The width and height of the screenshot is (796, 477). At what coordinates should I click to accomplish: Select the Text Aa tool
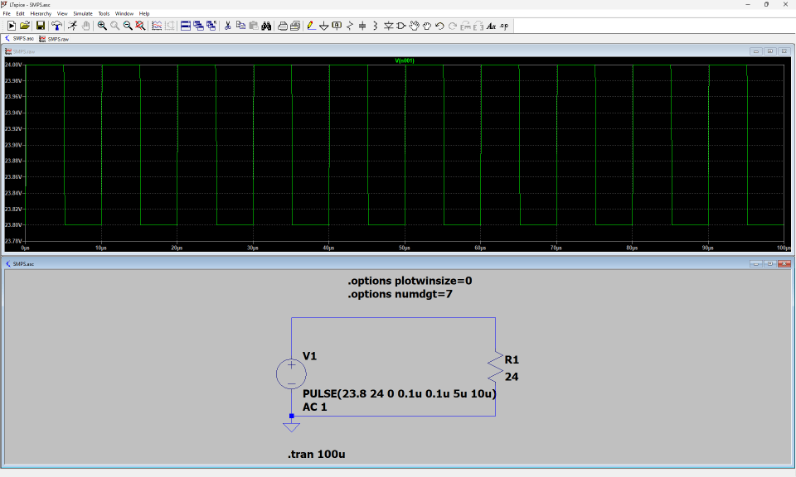pyautogui.click(x=491, y=26)
